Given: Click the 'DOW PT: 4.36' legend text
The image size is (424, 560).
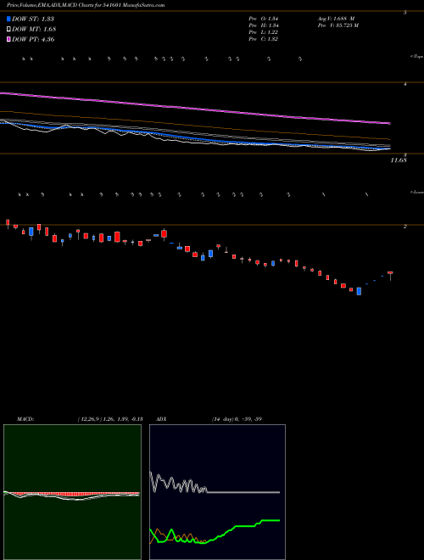Looking at the screenshot, I should point(33,39).
